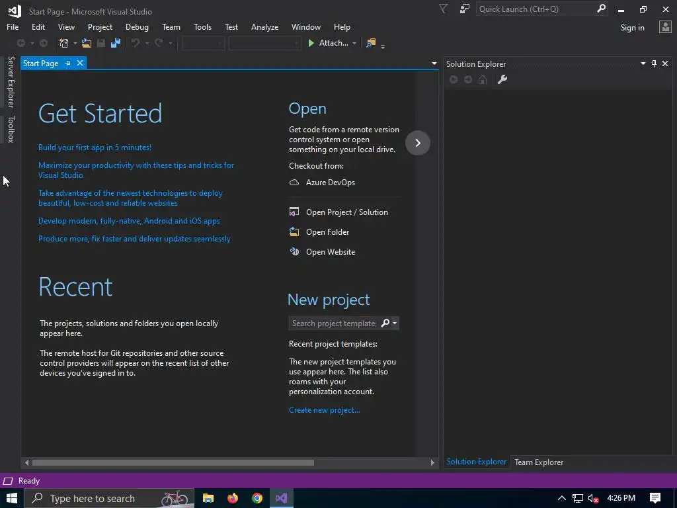Click the Sign in link

[632, 27]
